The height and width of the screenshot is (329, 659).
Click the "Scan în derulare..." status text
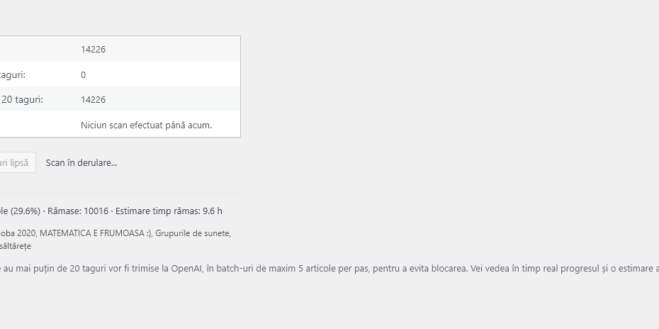tap(81, 162)
